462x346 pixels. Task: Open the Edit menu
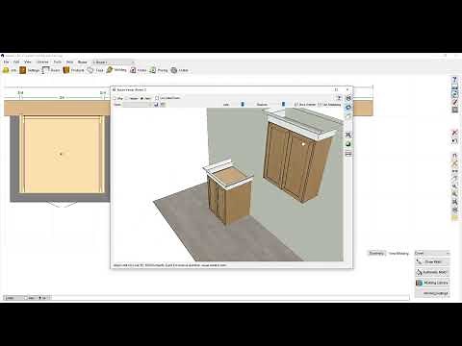16,62
